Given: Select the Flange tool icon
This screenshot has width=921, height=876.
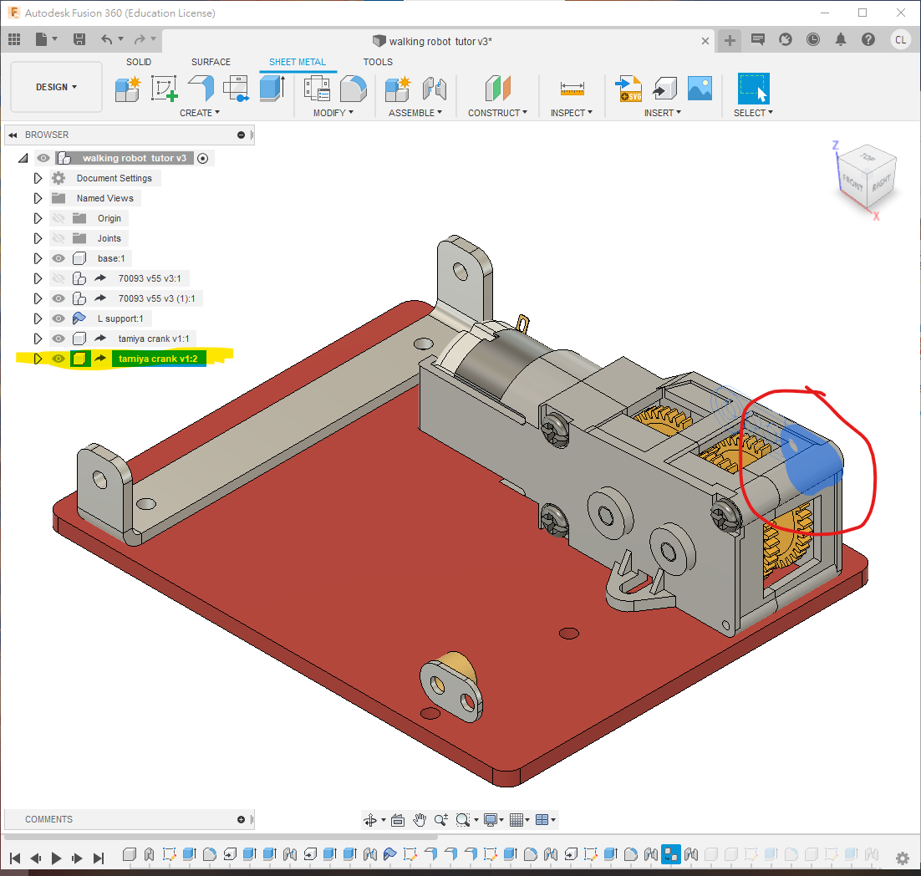Looking at the screenshot, I should click(201, 87).
